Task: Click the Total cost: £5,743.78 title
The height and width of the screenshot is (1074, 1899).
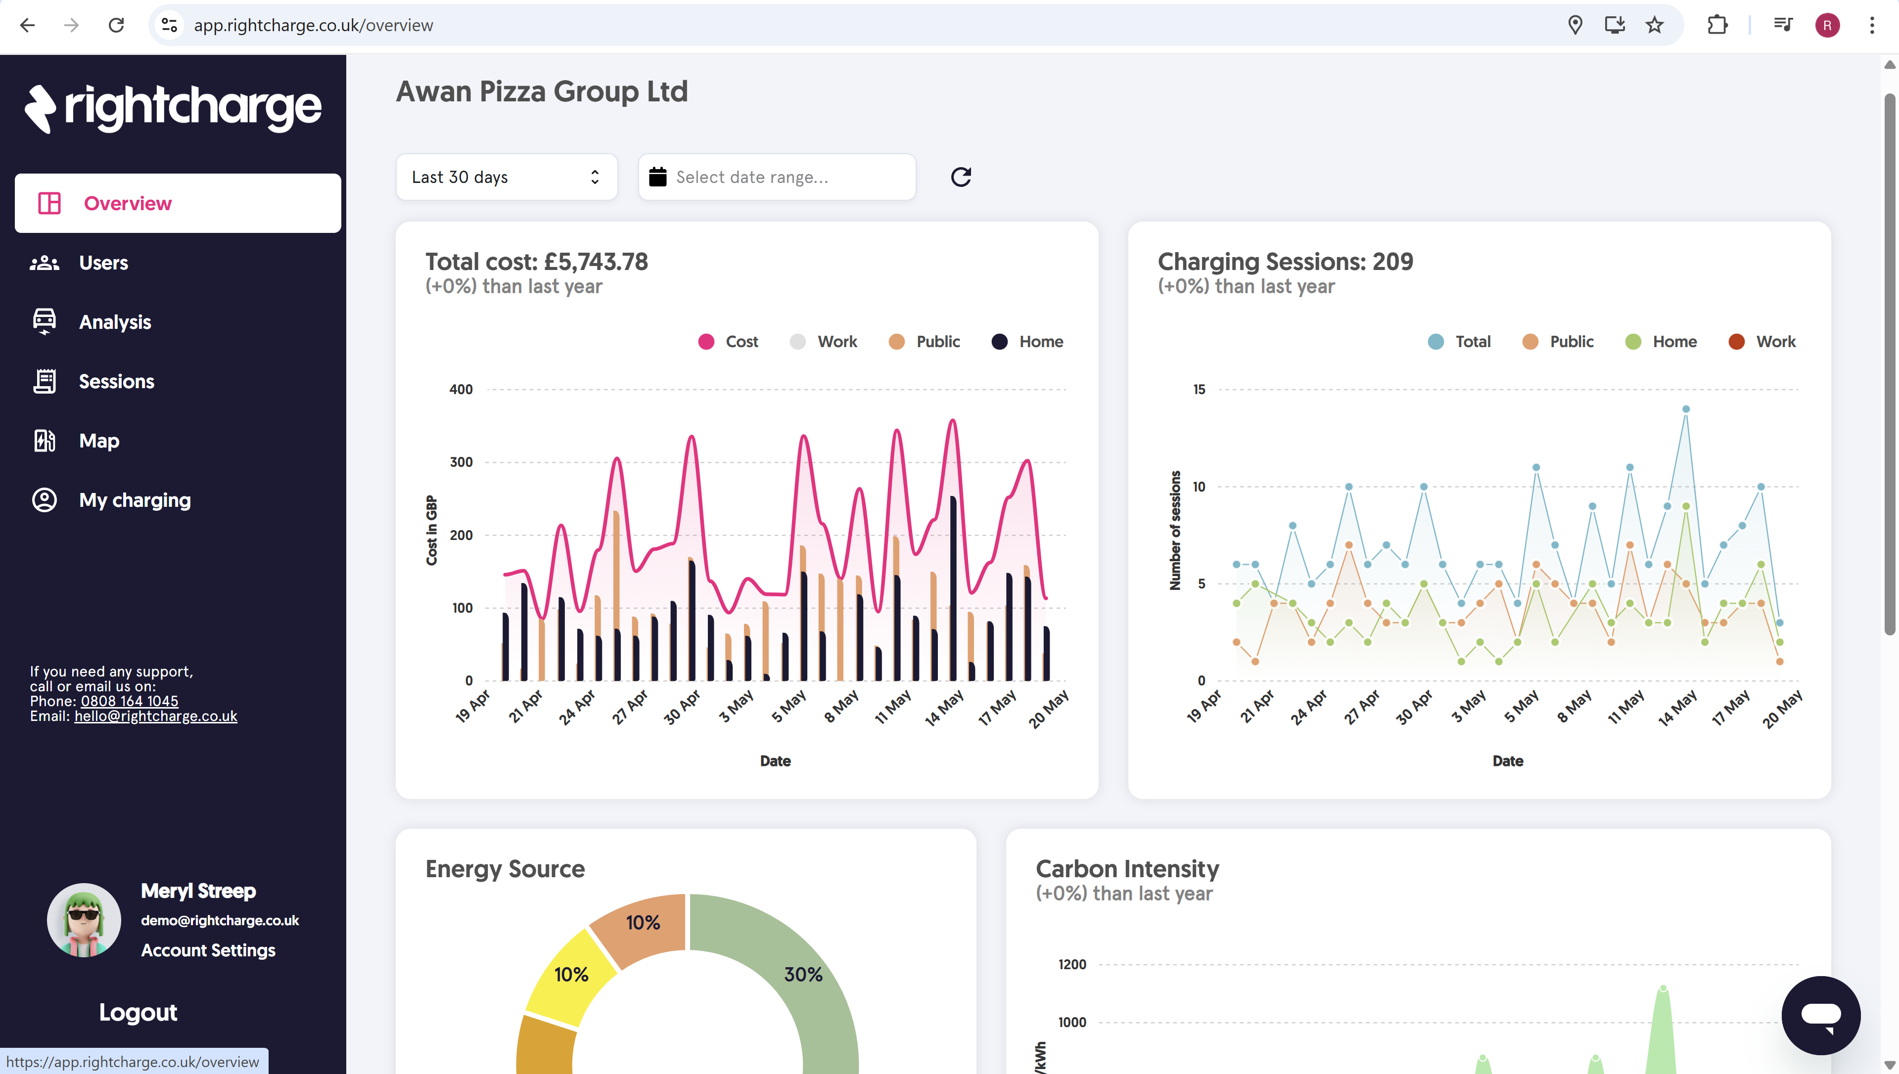Action: [536, 261]
